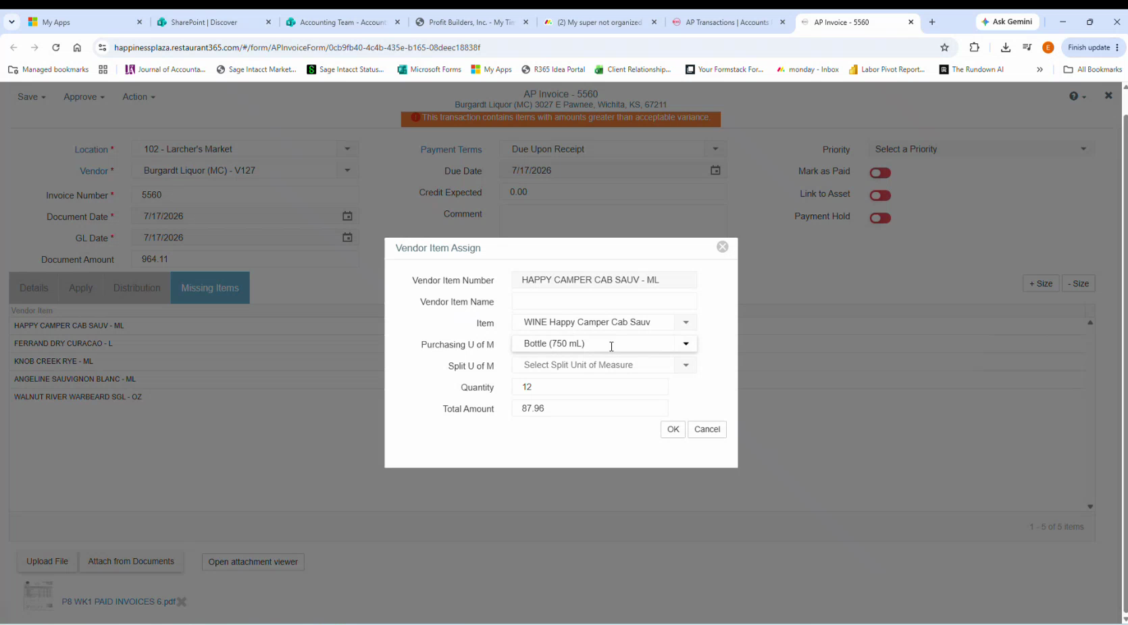Open the R365 Idea Portal bookmark
The image size is (1128, 625).
tap(553, 69)
